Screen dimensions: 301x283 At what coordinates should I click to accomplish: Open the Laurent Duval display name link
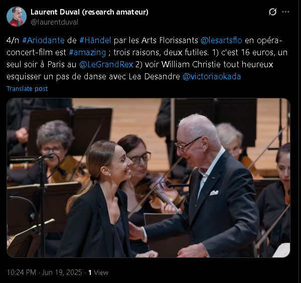point(89,12)
